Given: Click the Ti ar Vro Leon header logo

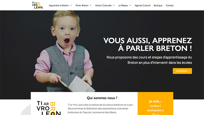Looking at the screenshot, I should (x=37, y=5).
